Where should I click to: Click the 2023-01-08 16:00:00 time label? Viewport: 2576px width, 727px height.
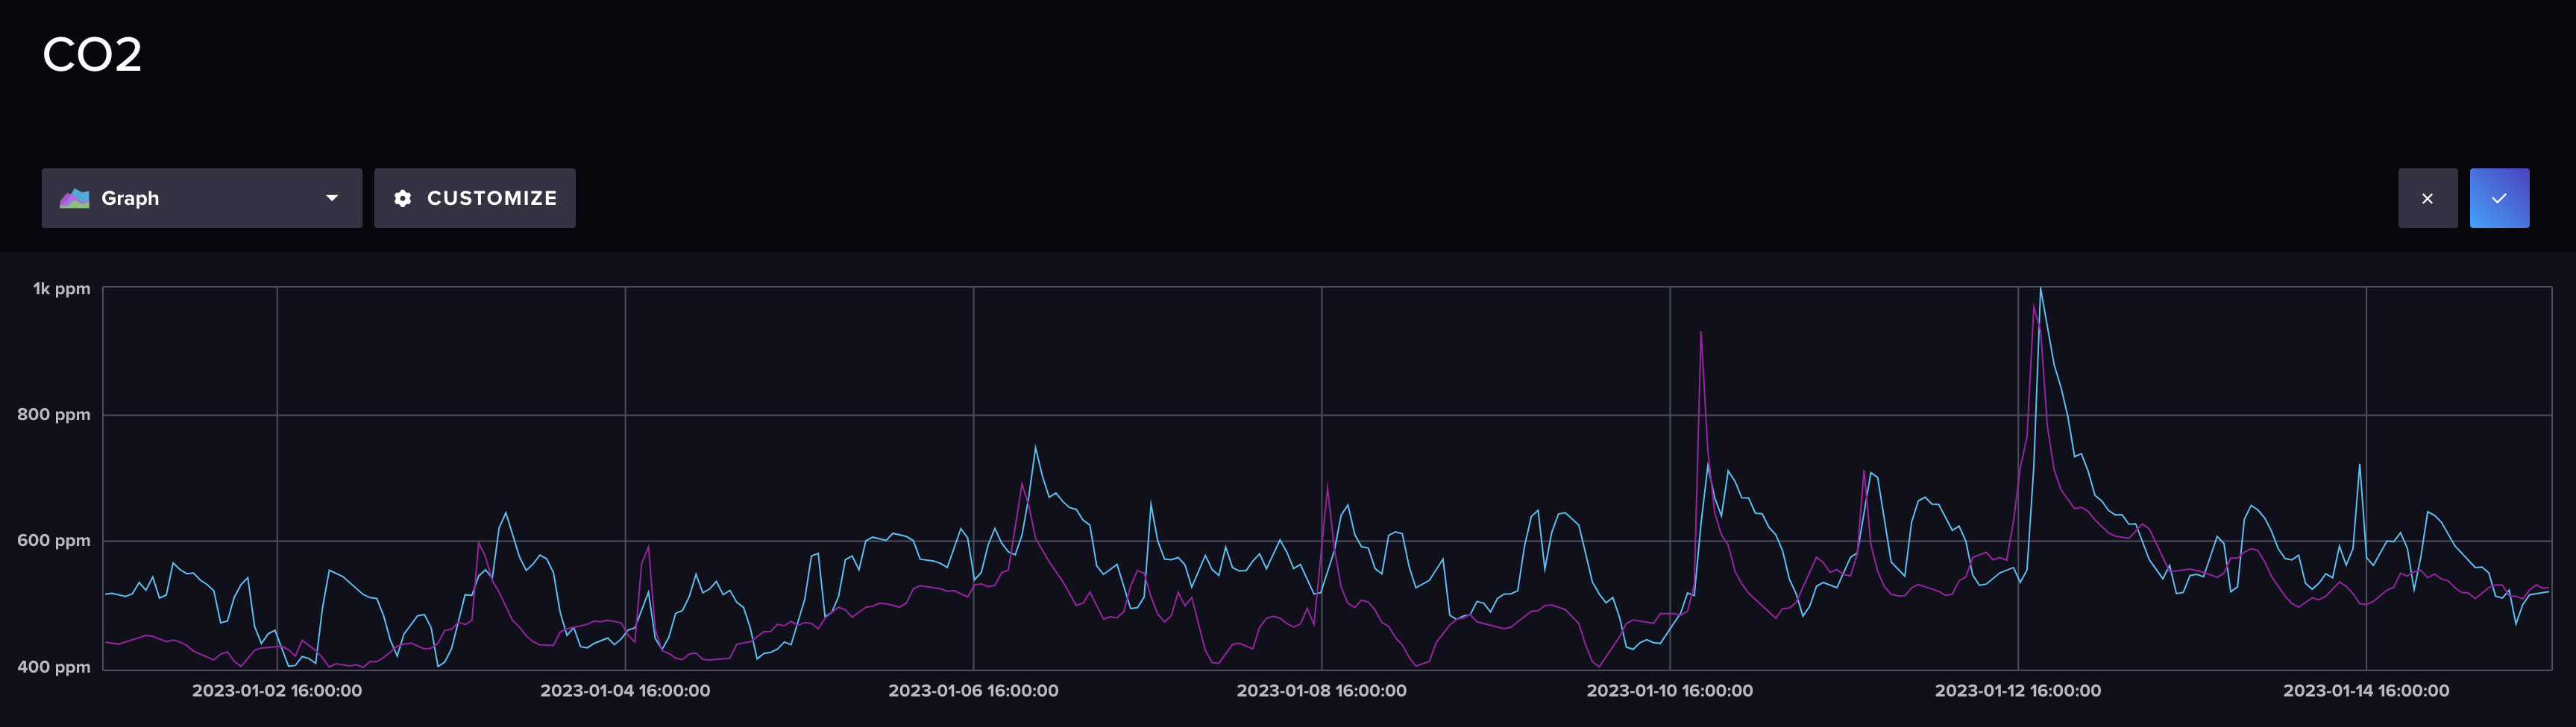click(x=1321, y=690)
